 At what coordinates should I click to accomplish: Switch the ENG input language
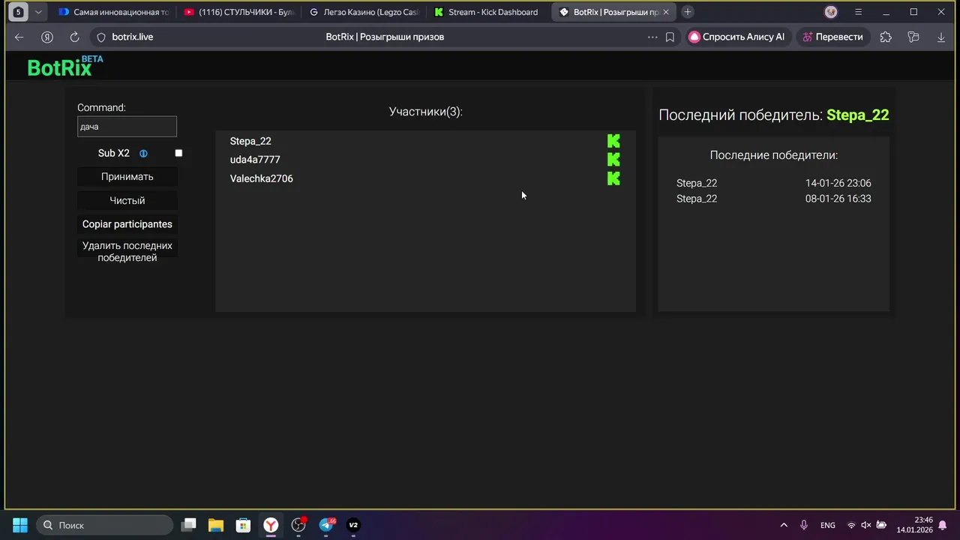[828, 525]
